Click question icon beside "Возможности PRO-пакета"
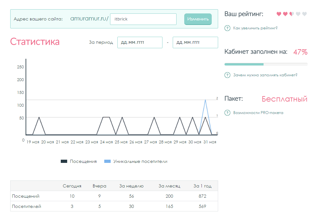Viewport: 316px width, 221px height. pos(227,113)
